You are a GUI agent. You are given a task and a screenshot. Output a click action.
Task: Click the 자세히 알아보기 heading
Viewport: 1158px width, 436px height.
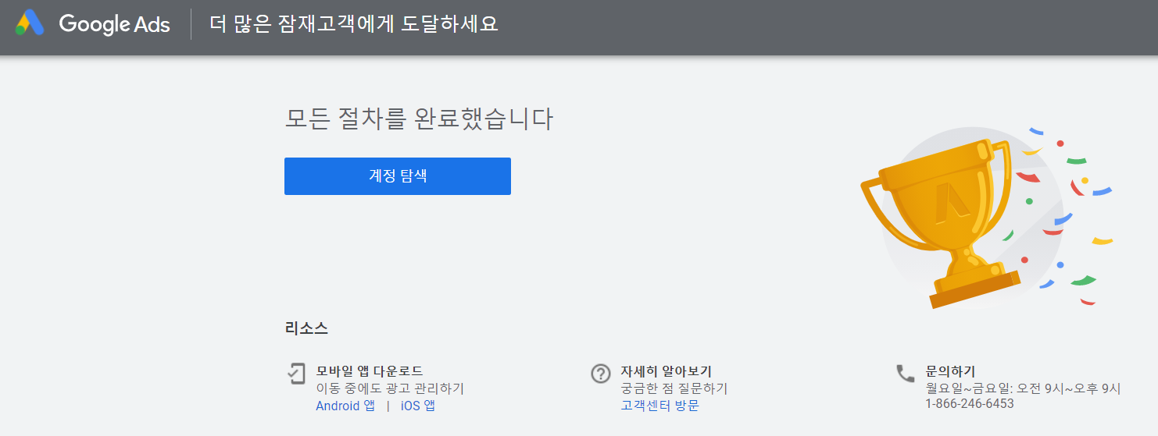pyautogui.click(x=666, y=371)
